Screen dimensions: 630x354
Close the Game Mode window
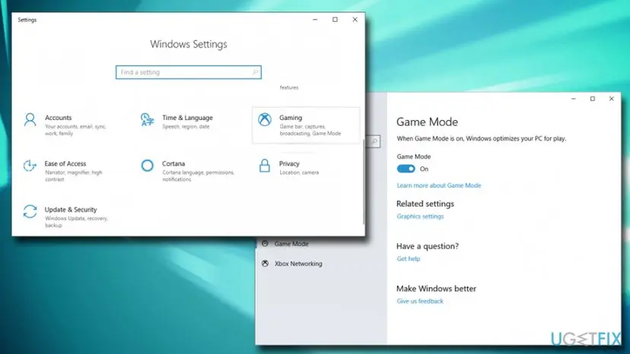(x=612, y=99)
